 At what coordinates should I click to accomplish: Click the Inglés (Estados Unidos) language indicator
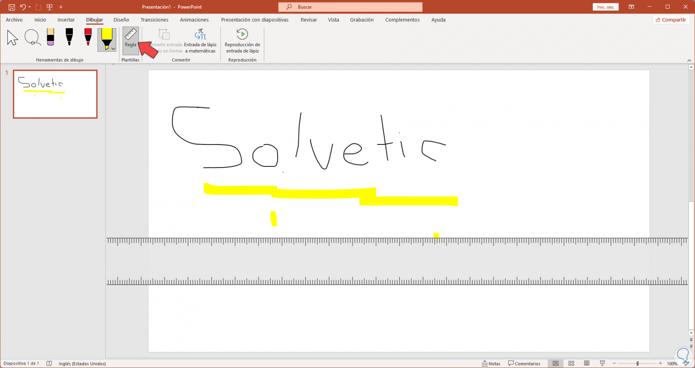coord(82,364)
